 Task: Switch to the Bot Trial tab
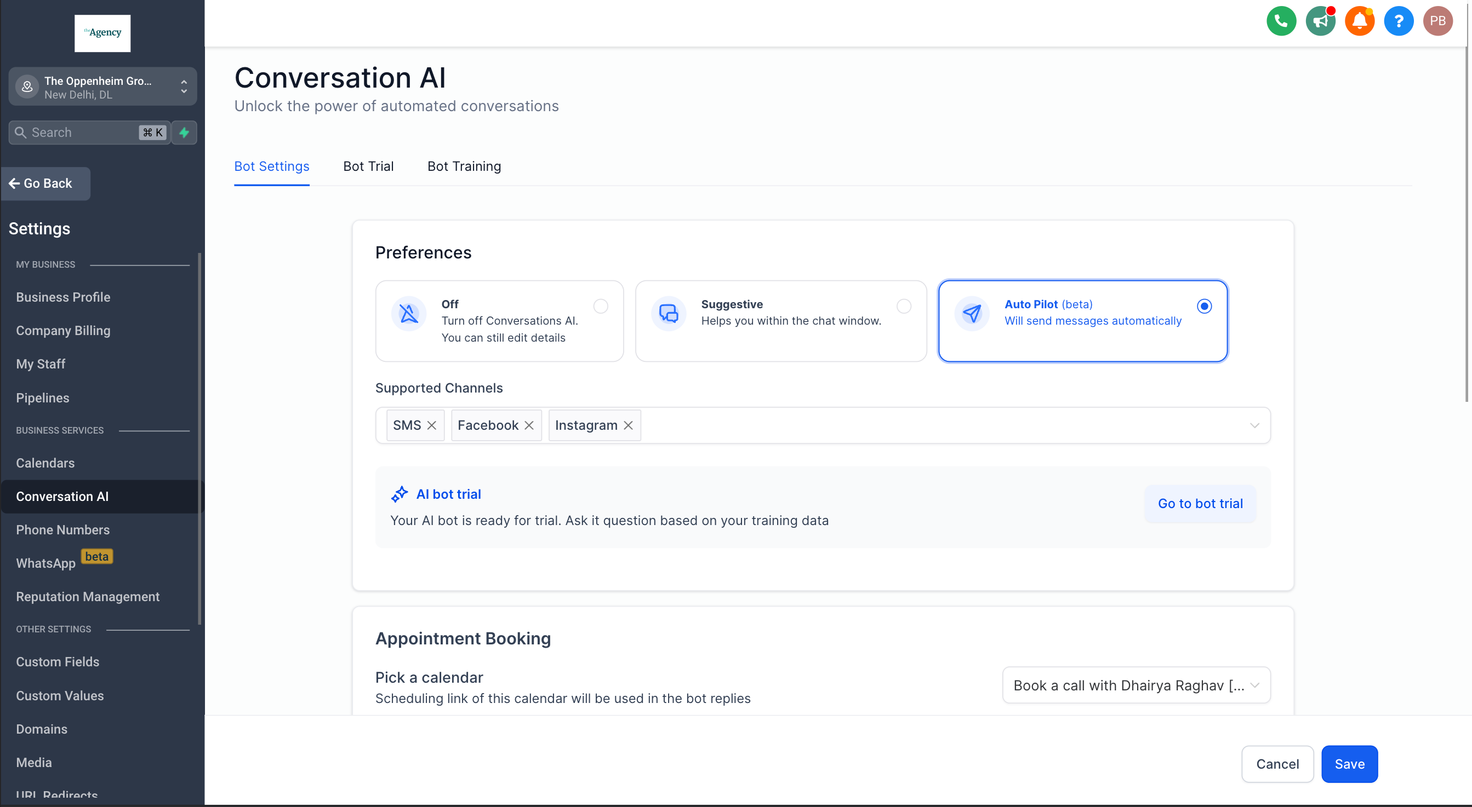(x=368, y=166)
